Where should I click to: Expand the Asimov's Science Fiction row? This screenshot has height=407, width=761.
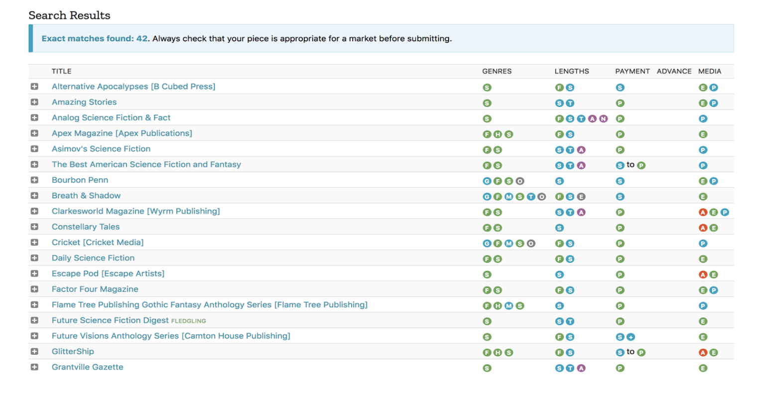click(x=34, y=149)
